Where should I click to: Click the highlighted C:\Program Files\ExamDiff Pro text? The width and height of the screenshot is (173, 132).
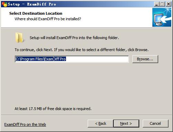point(41,59)
